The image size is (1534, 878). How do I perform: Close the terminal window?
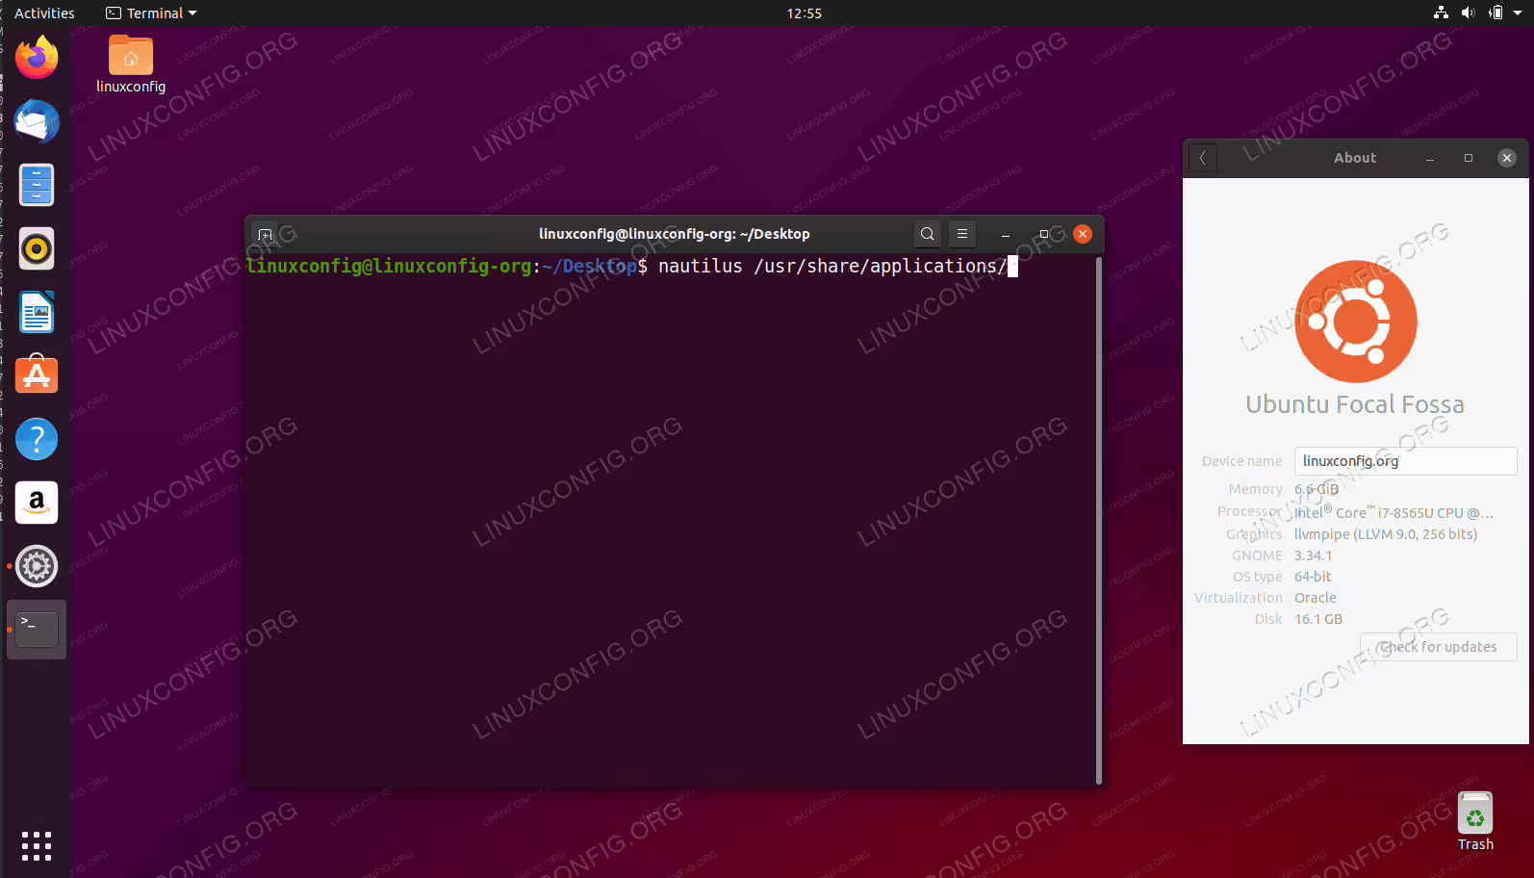(1083, 234)
